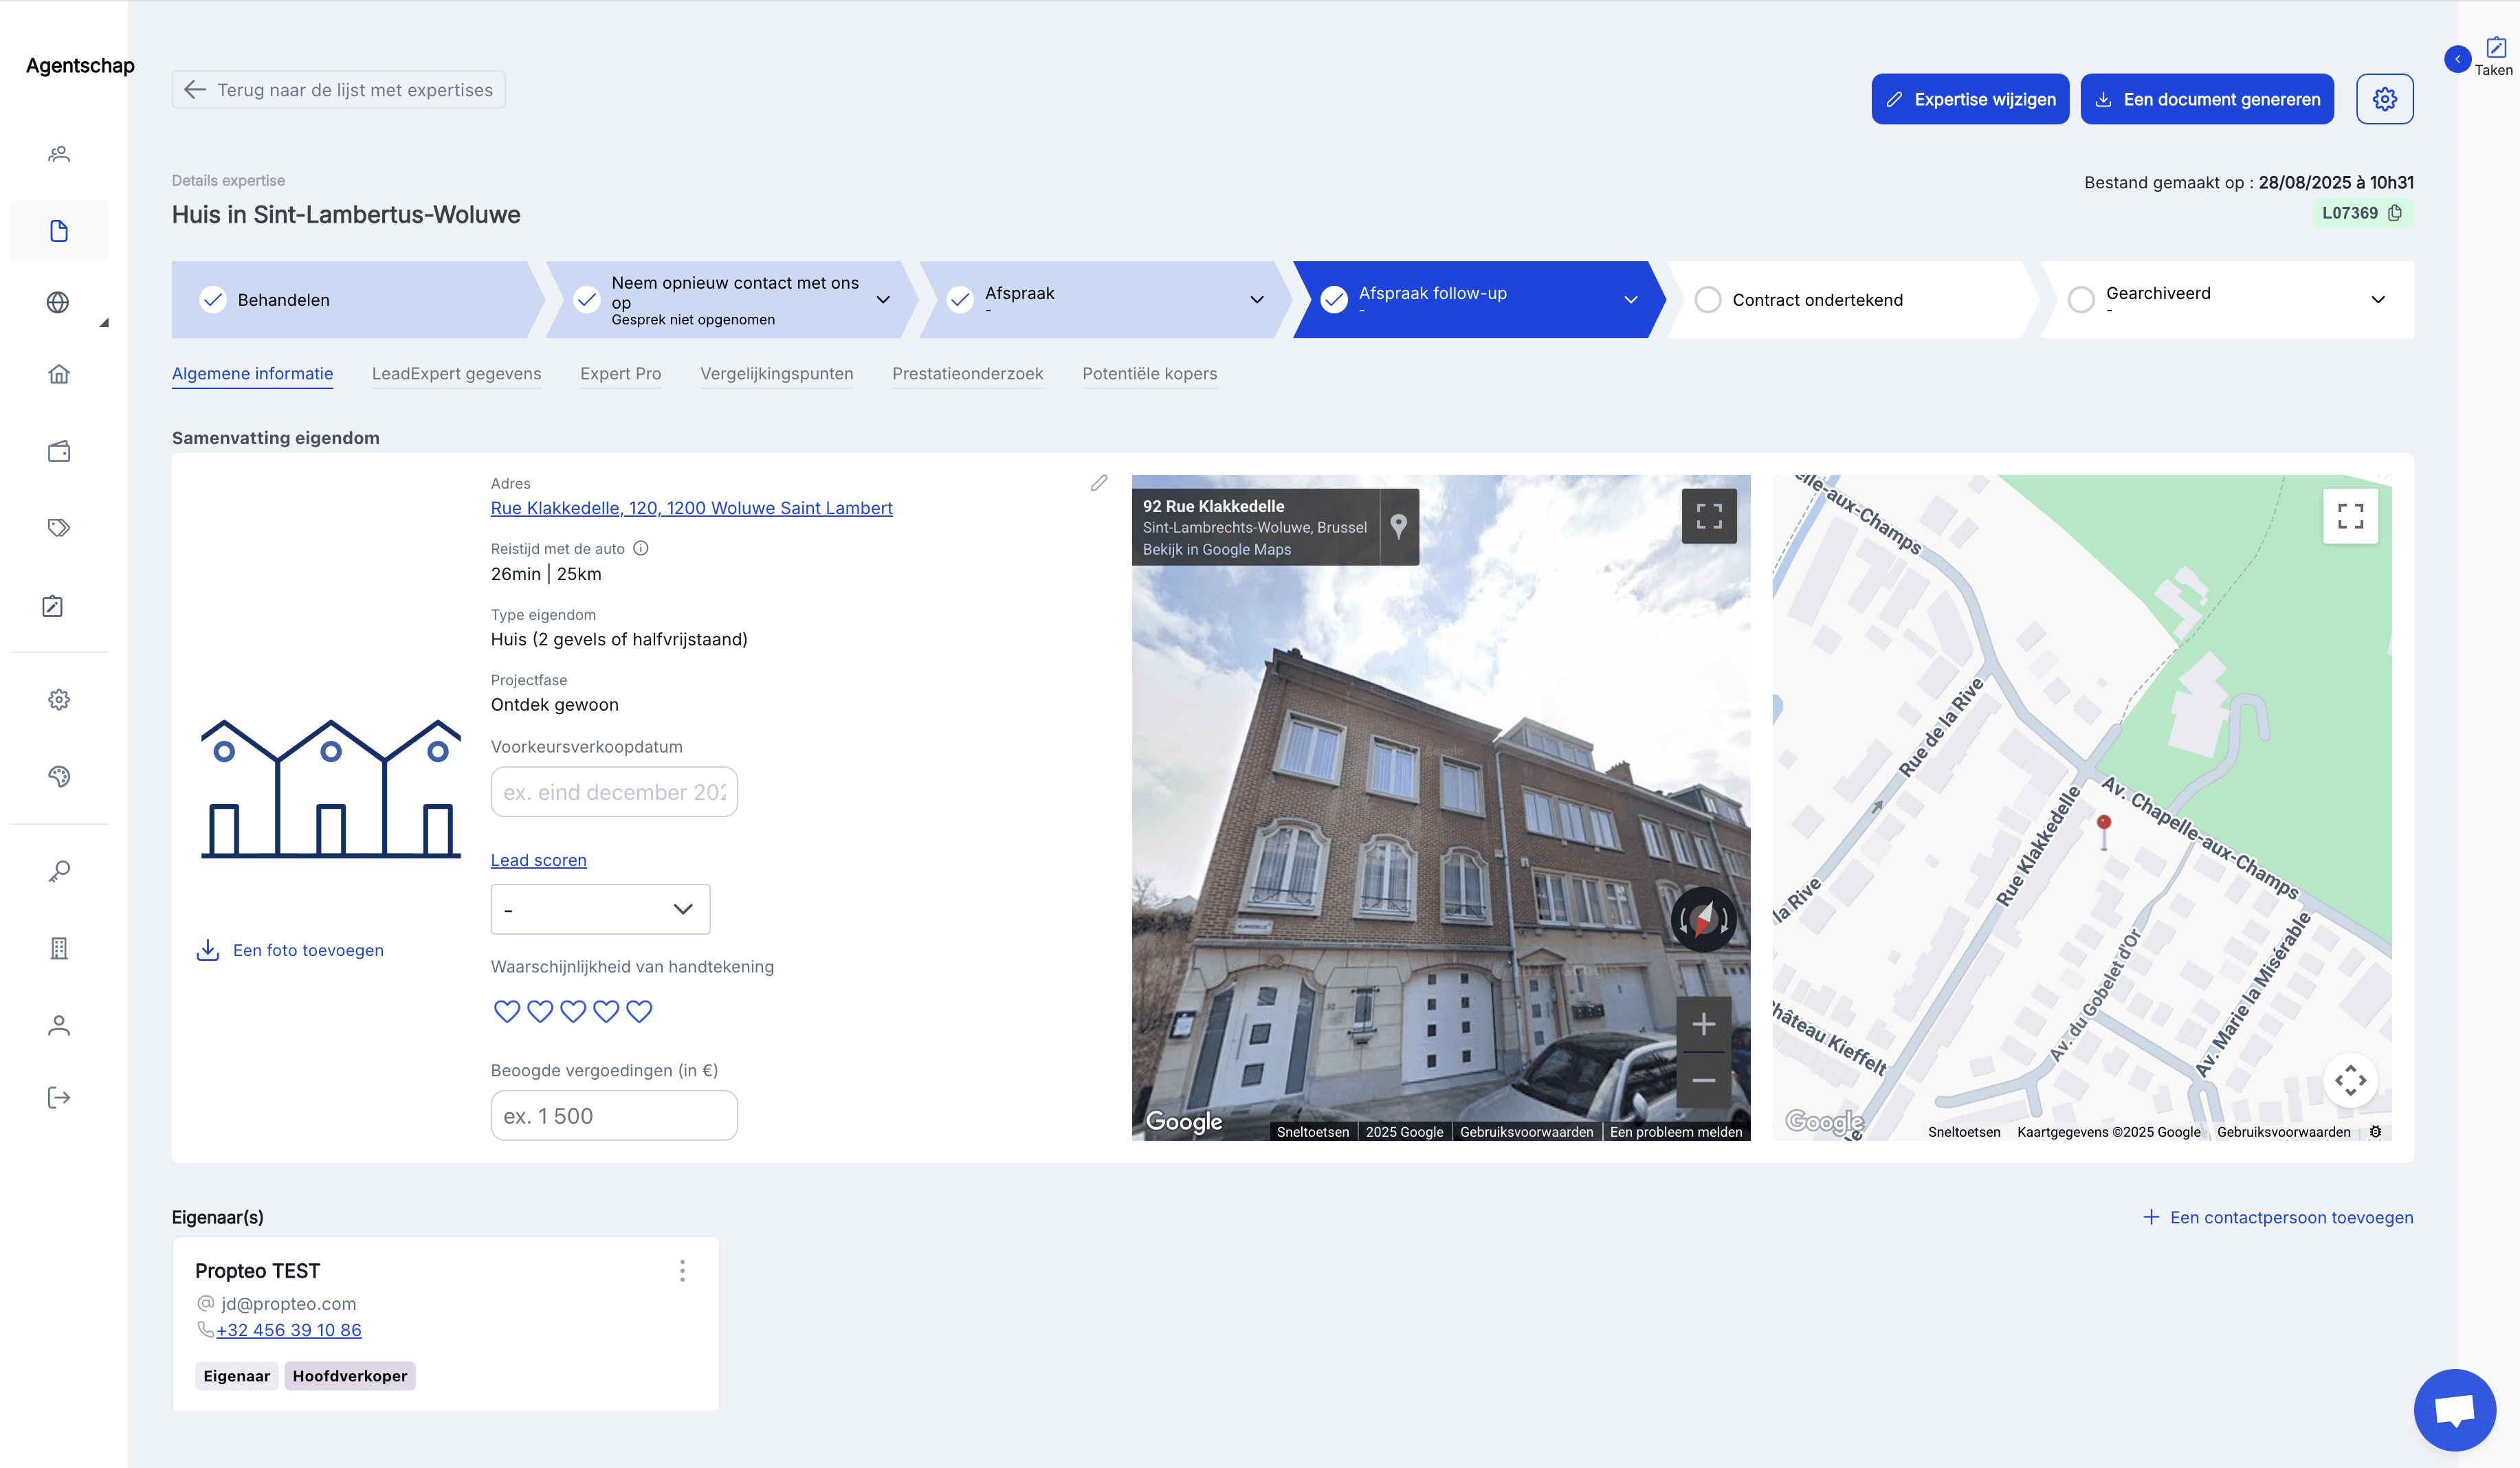The height and width of the screenshot is (1468, 2520).
Task: Focus the Voorkeursverkoopdatum input field
Action: (614, 792)
